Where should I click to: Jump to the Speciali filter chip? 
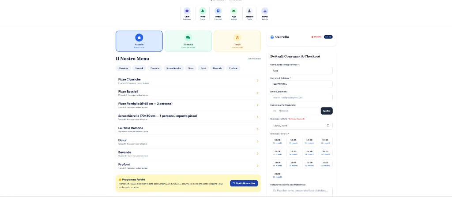[x=139, y=68]
